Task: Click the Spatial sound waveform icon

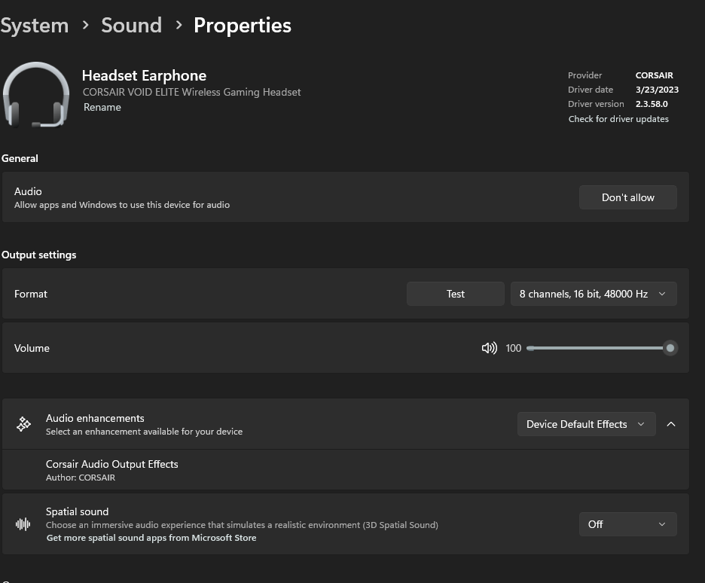Action: pos(23,523)
